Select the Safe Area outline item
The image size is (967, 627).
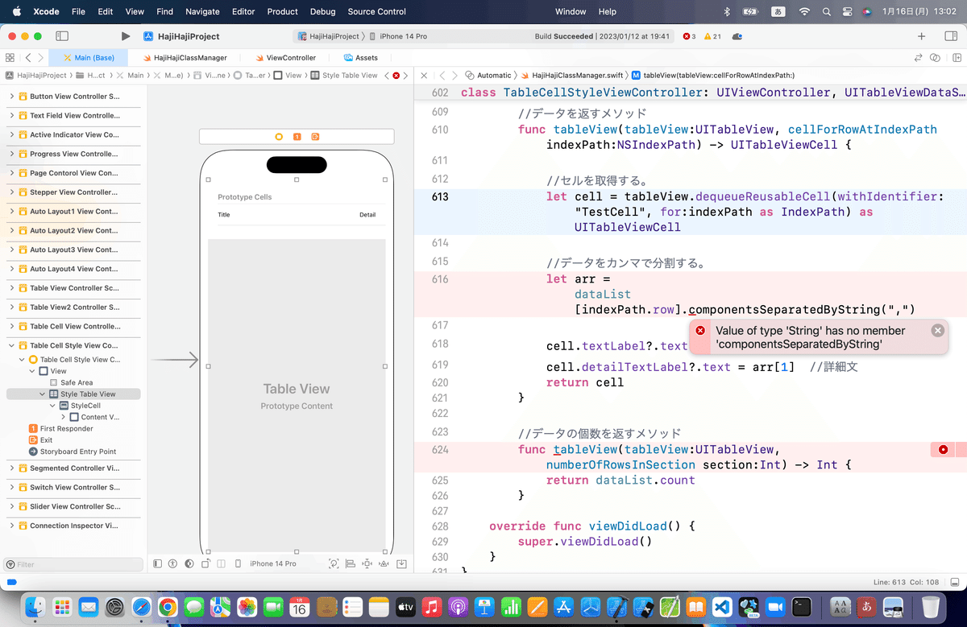71,382
